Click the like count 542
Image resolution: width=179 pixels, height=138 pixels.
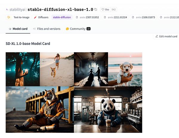(114, 10)
